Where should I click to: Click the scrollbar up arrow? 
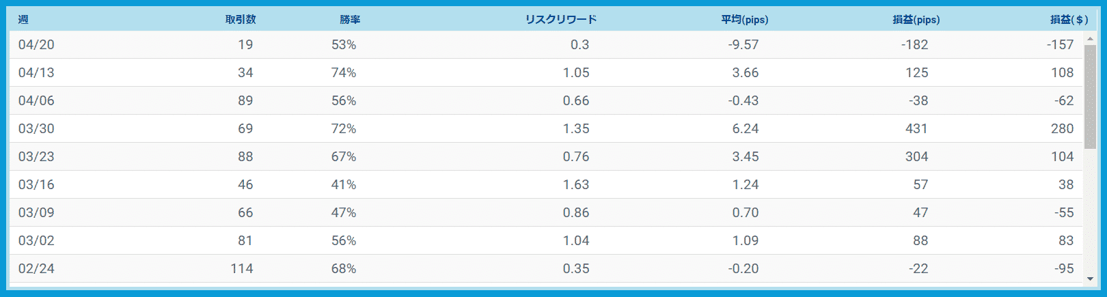[x=1090, y=38]
